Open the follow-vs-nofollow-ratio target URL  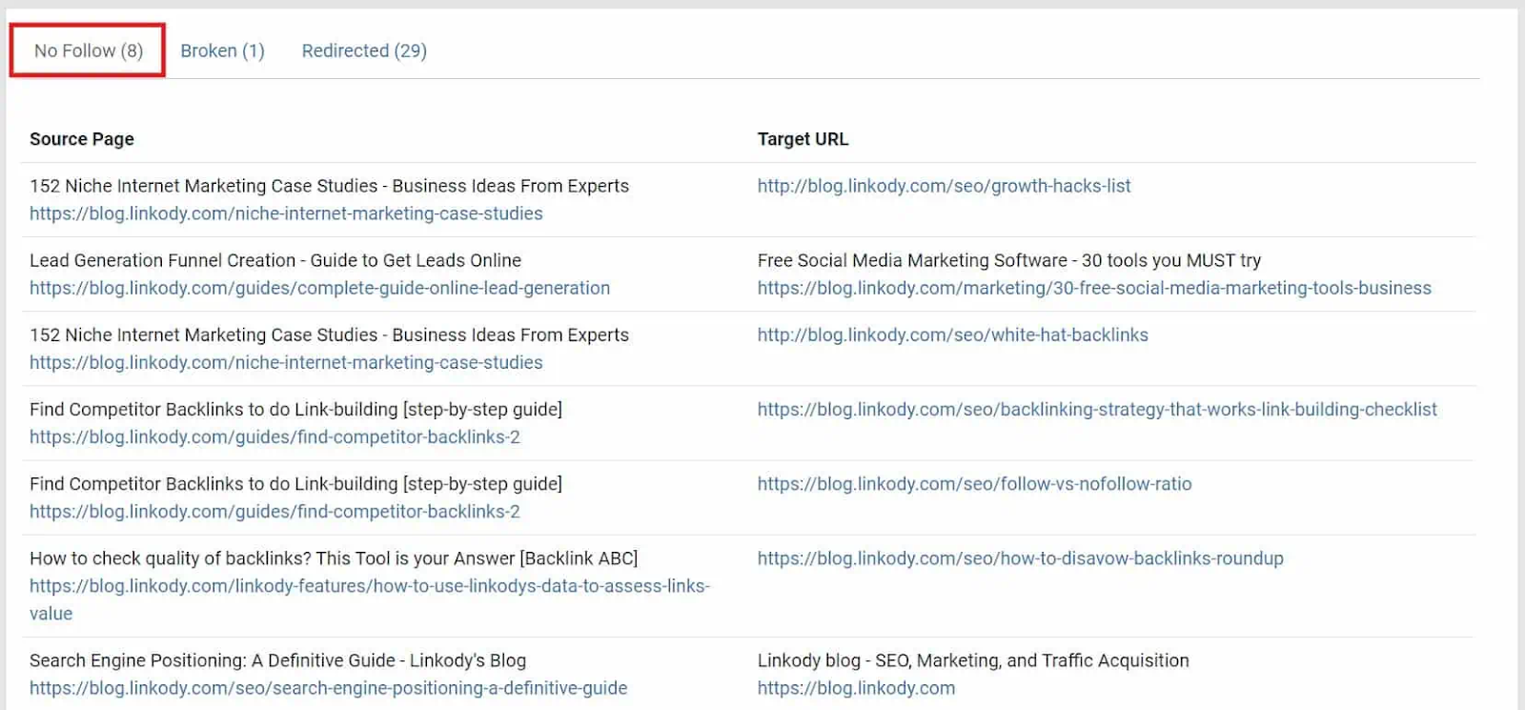973,484
